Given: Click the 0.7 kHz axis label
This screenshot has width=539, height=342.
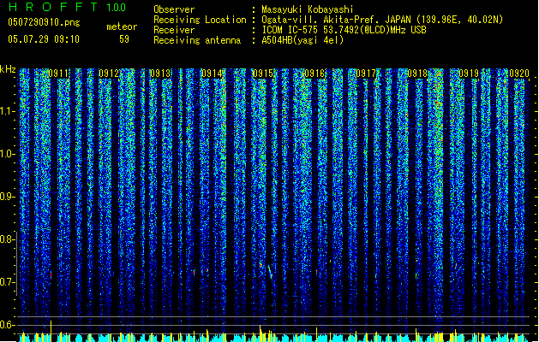Looking at the screenshot, I should 7,282.
